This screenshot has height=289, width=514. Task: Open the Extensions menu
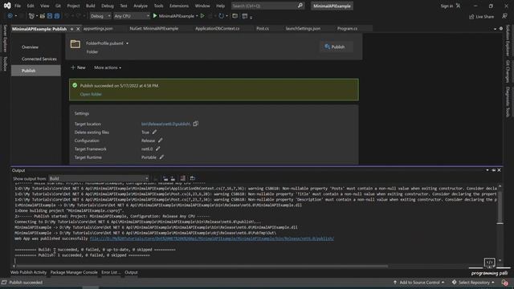(179, 6)
